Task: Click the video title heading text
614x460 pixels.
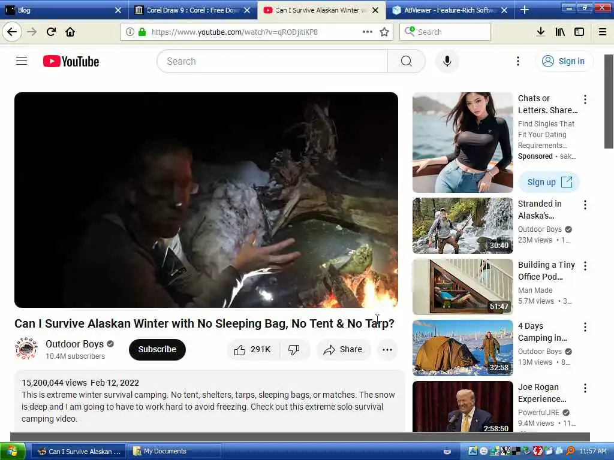Action: point(204,323)
